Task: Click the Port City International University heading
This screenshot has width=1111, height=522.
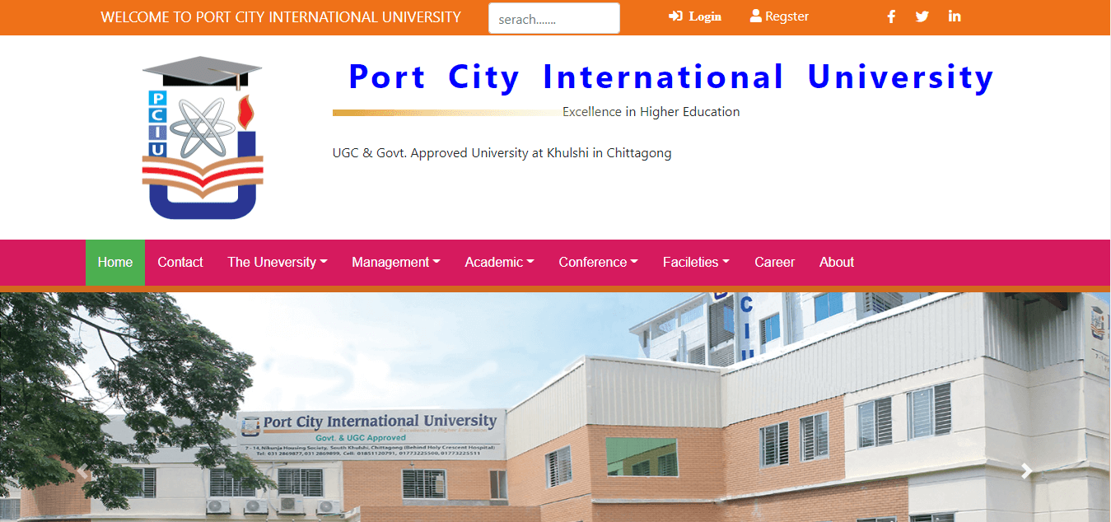Action: click(x=670, y=77)
